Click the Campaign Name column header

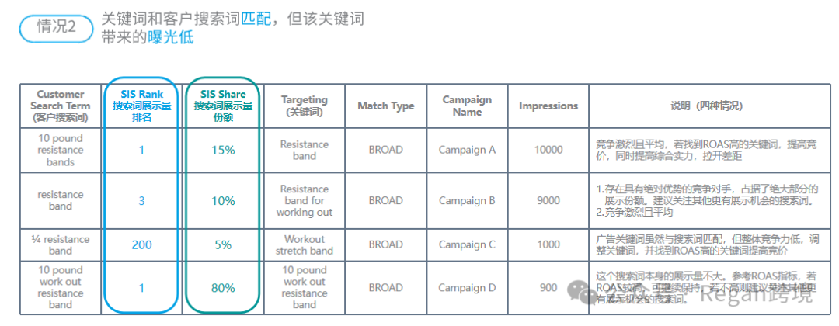pos(467,106)
